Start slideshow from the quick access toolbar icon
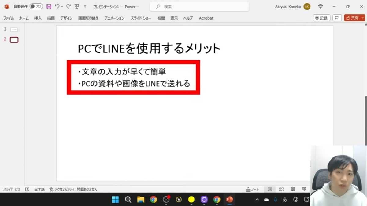 (x=77, y=6)
